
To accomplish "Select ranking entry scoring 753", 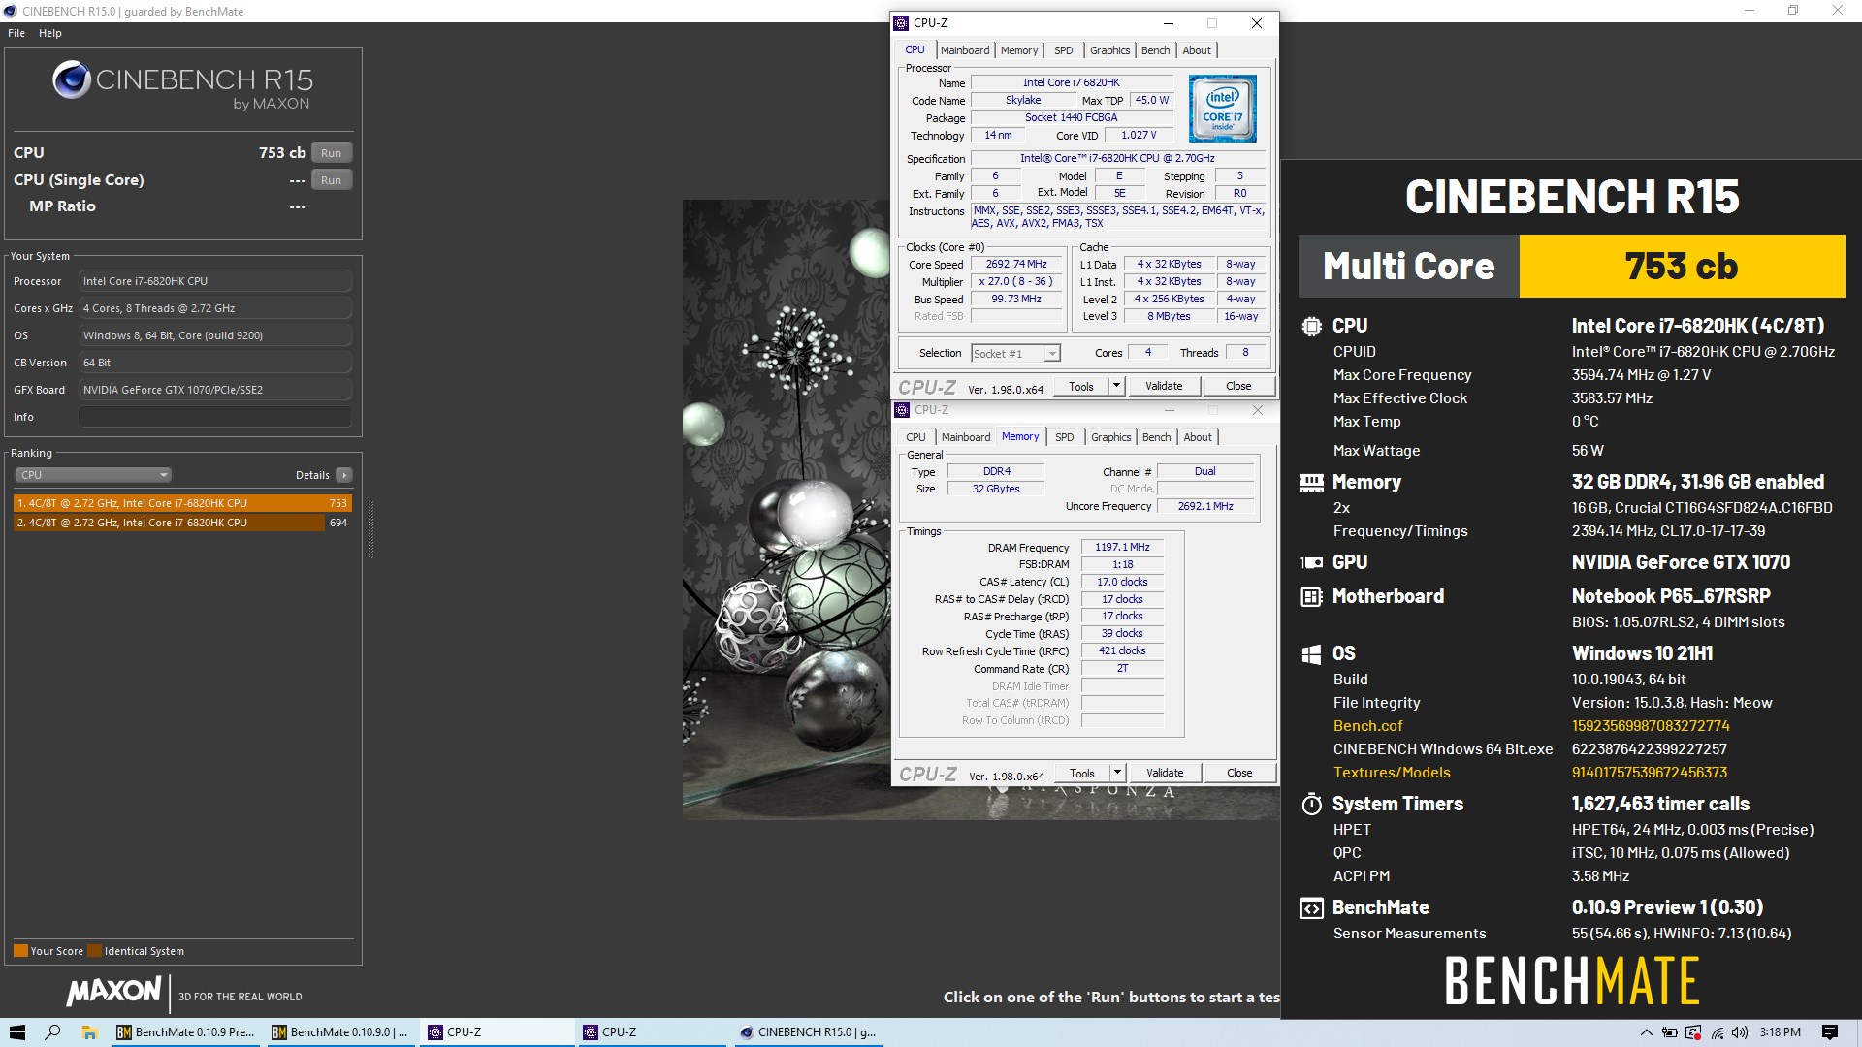I will pyautogui.click(x=182, y=503).
